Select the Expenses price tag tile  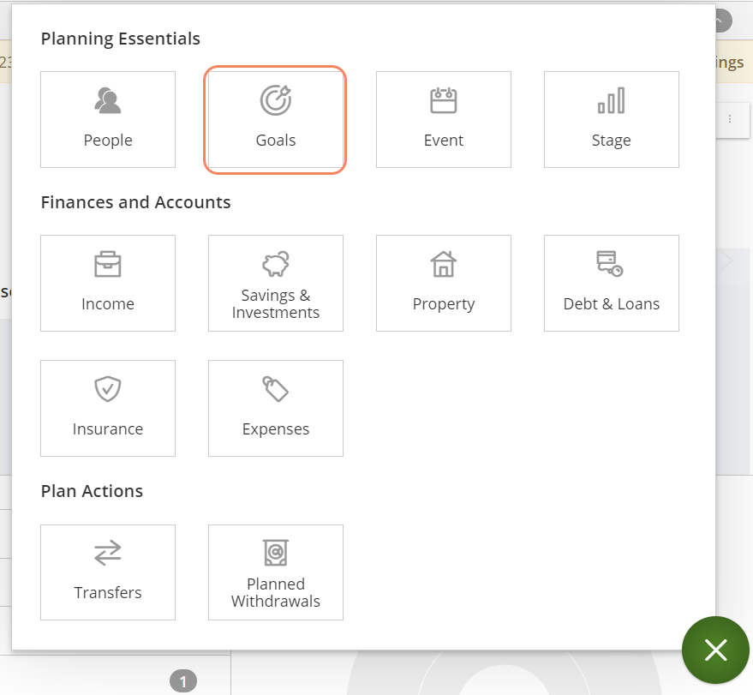276,408
